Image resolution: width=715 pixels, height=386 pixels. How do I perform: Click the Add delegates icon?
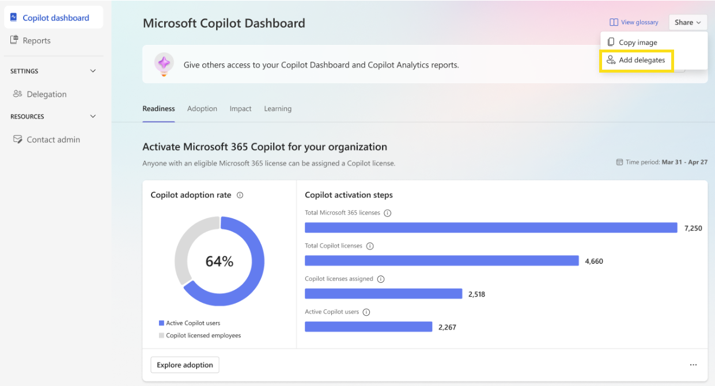click(x=611, y=60)
